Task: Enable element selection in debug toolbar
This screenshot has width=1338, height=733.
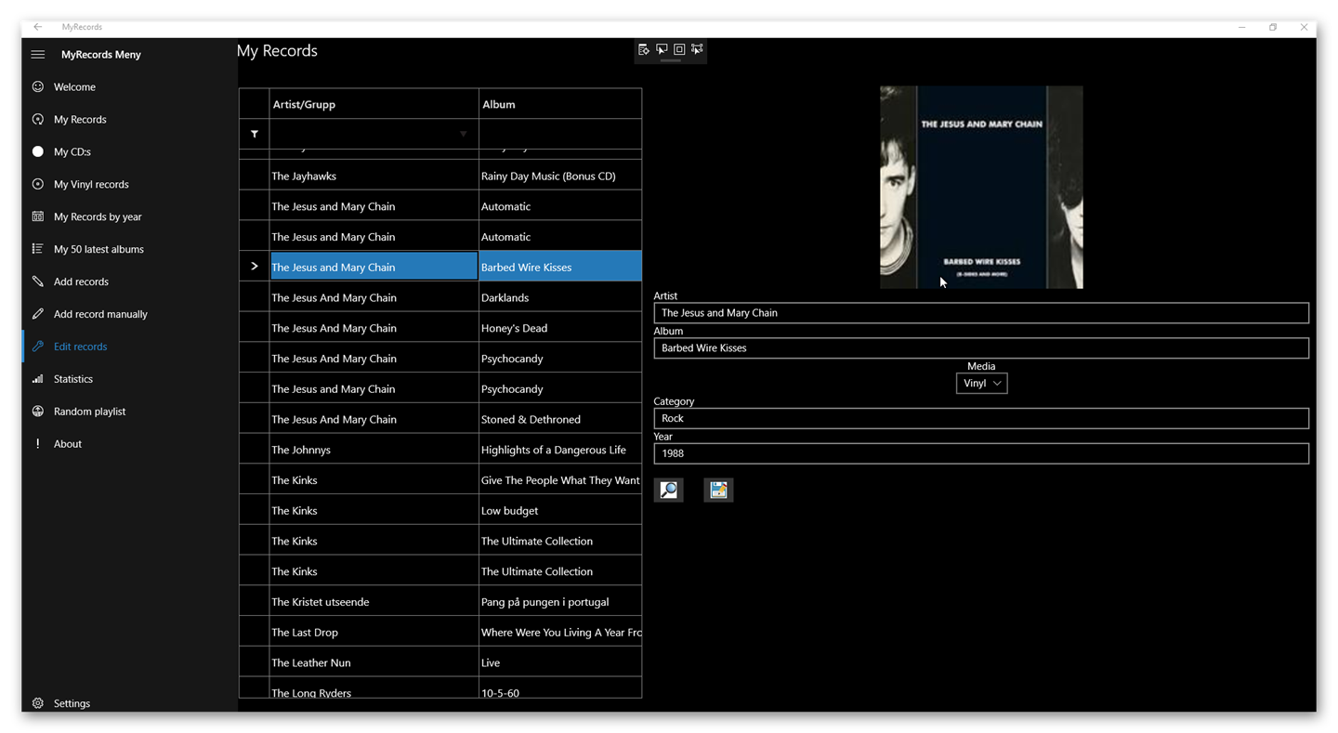Action: pyautogui.click(x=662, y=49)
